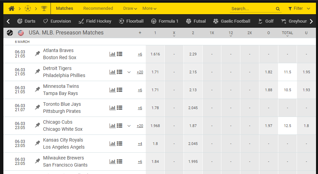Open statistics chart for Chicago Cubs match
This screenshot has width=318, height=174.
(112, 125)
